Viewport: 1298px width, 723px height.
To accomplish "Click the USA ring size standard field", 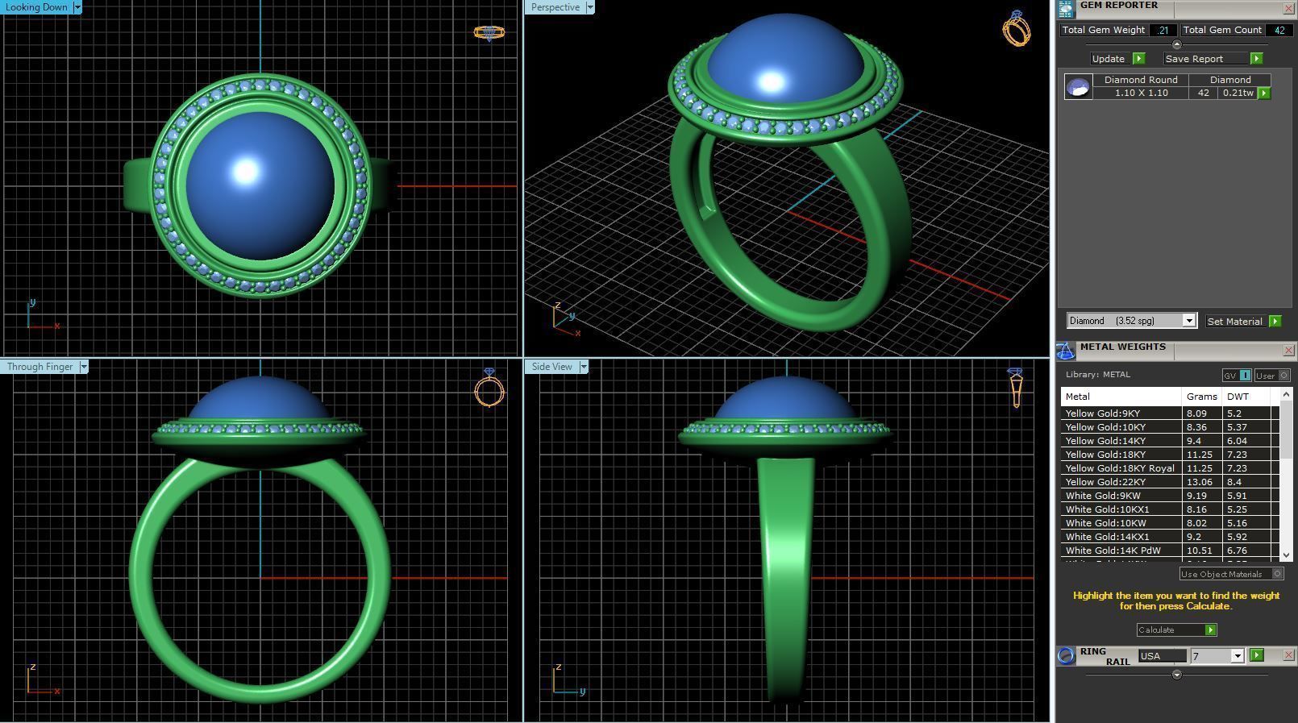I will click(x=1162, y=656).
